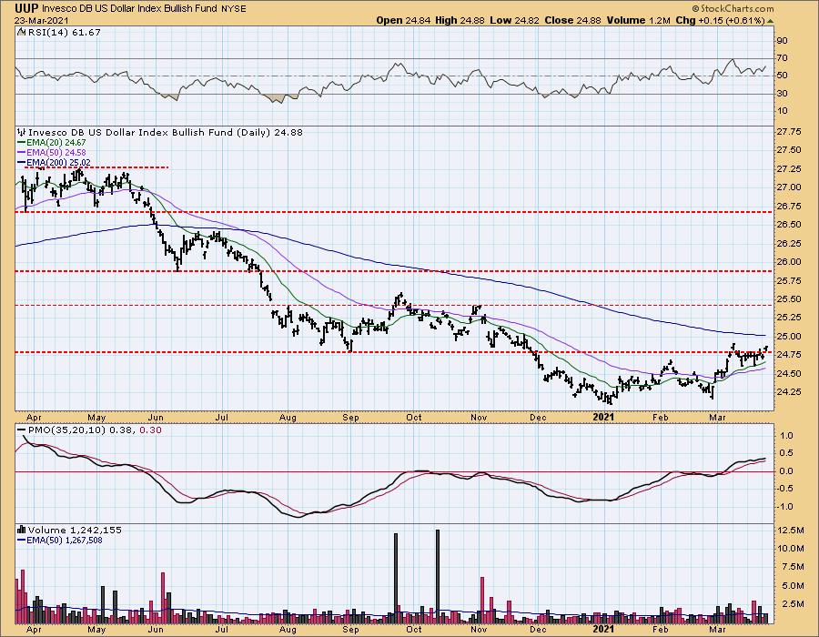Click the purple EMA(50) price legend marker

click(22, 153)
